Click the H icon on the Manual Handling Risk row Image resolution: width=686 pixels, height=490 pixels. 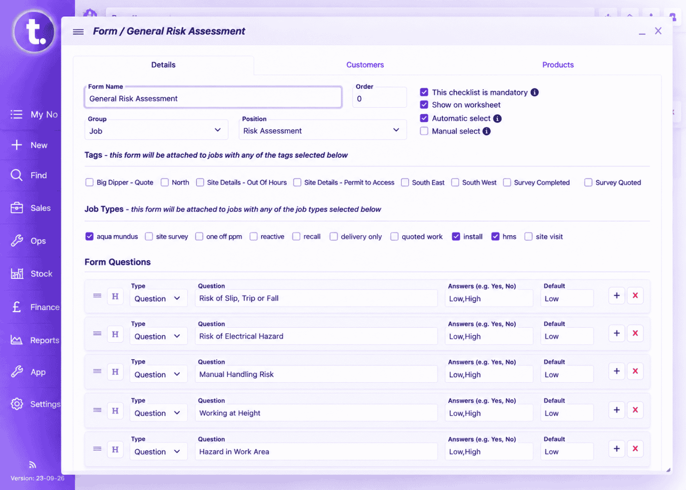coord(115,372)
